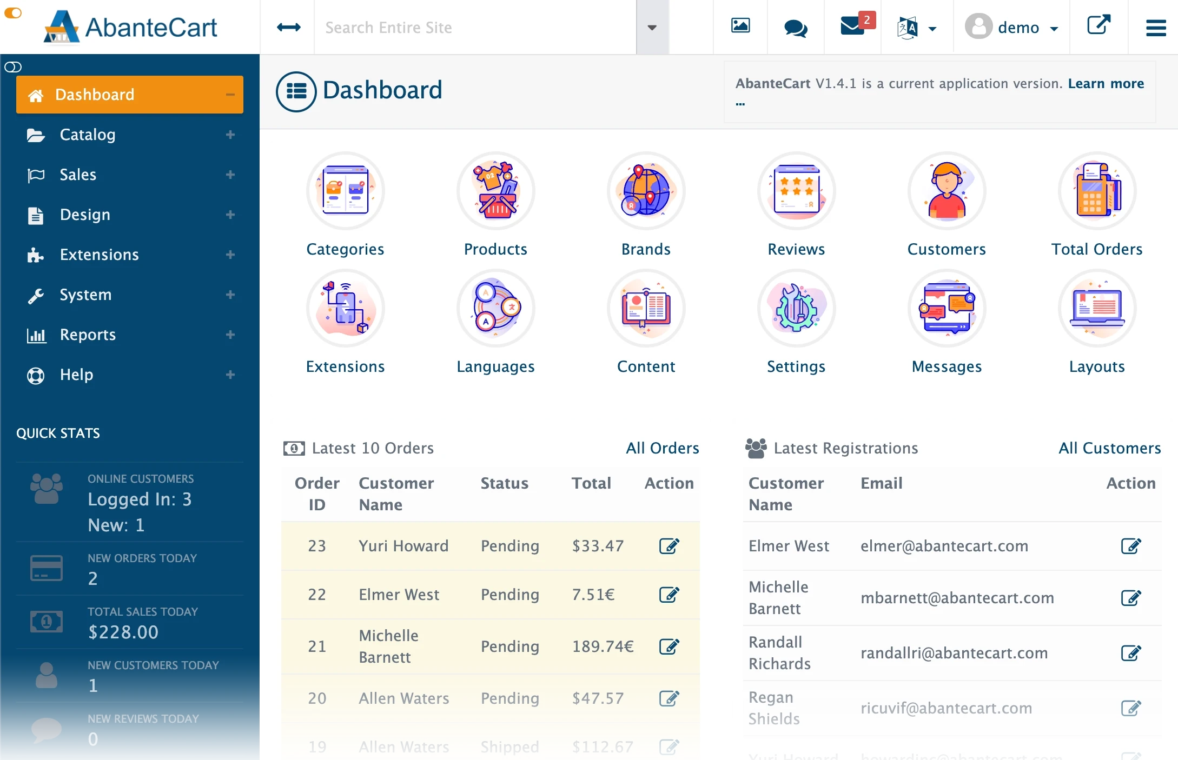Toggle the orange switch at top-left corner
This screenshot has width=1178, height=760.
[x=12, y=12]
